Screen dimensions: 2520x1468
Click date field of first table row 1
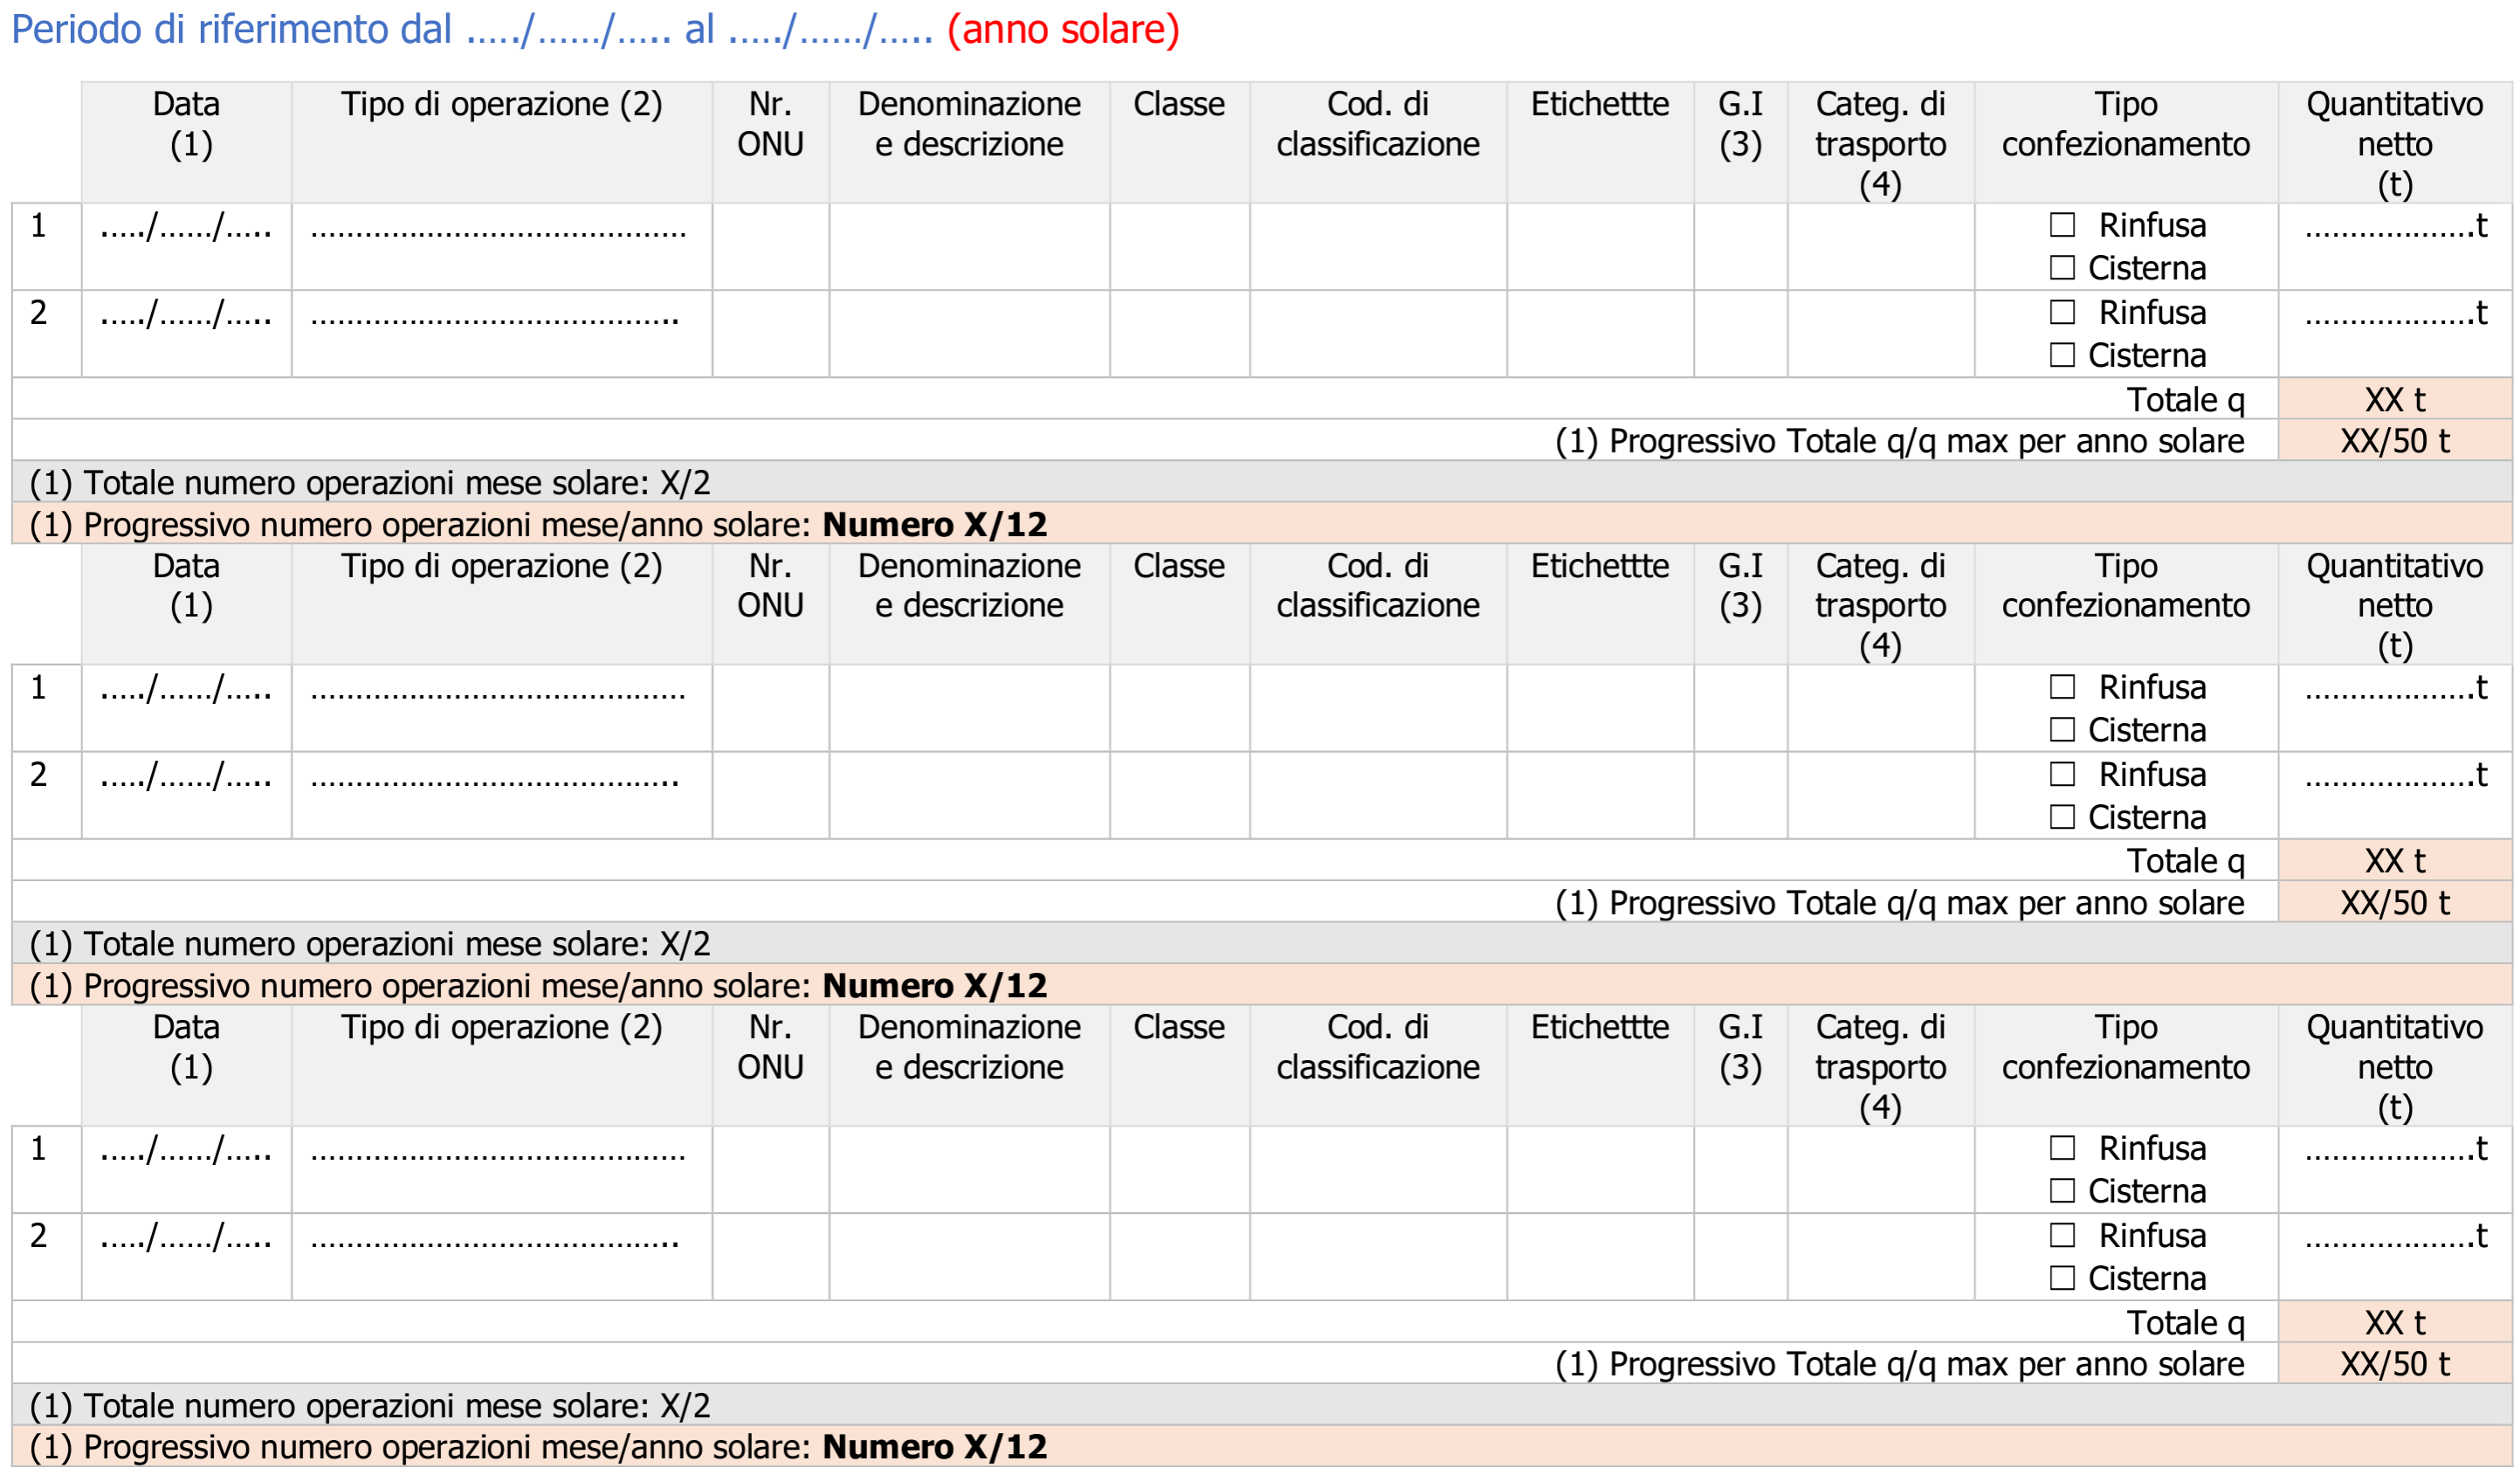[x=186, y=229]
